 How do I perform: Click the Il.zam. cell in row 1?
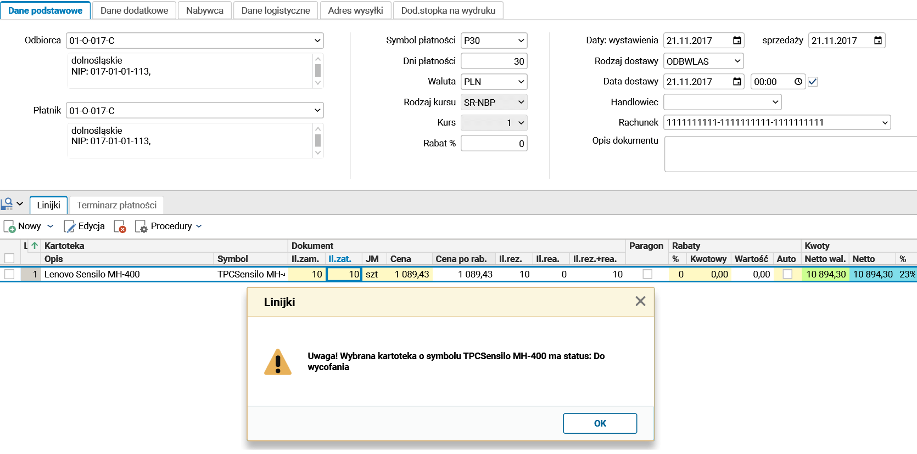(307, 274)
